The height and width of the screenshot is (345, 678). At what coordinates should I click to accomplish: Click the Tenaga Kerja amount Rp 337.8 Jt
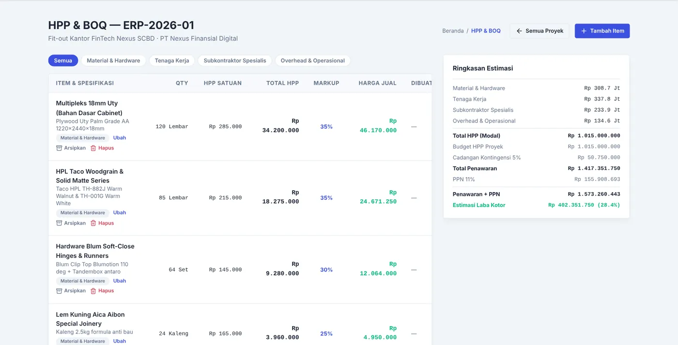click(602, 99)
